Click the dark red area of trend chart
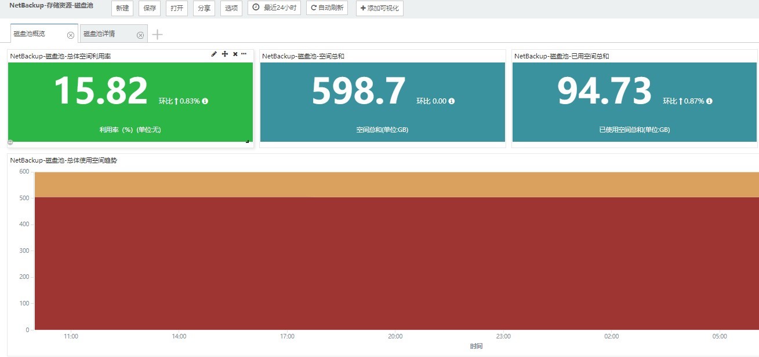 397,263
